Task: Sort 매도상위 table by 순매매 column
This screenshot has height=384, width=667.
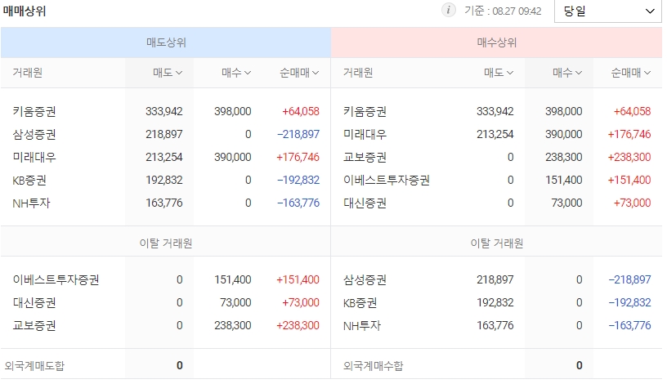Action: pos(299,73)
